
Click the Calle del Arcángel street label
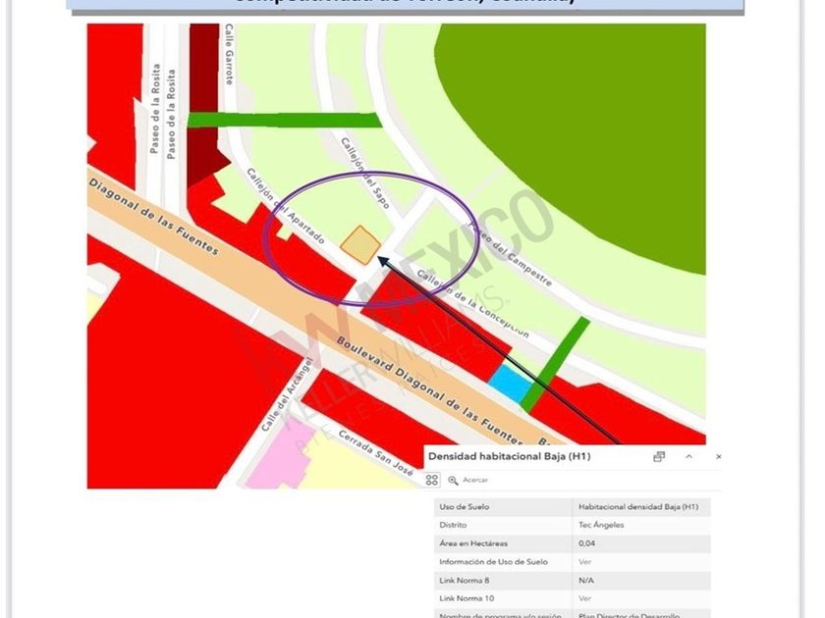tap(287, 394)
